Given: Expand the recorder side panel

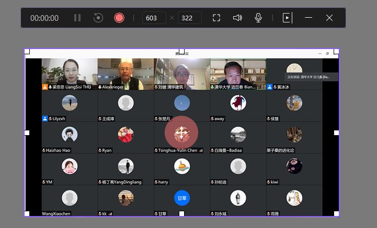Looking at the screenshot, I should tap(287, 18).
